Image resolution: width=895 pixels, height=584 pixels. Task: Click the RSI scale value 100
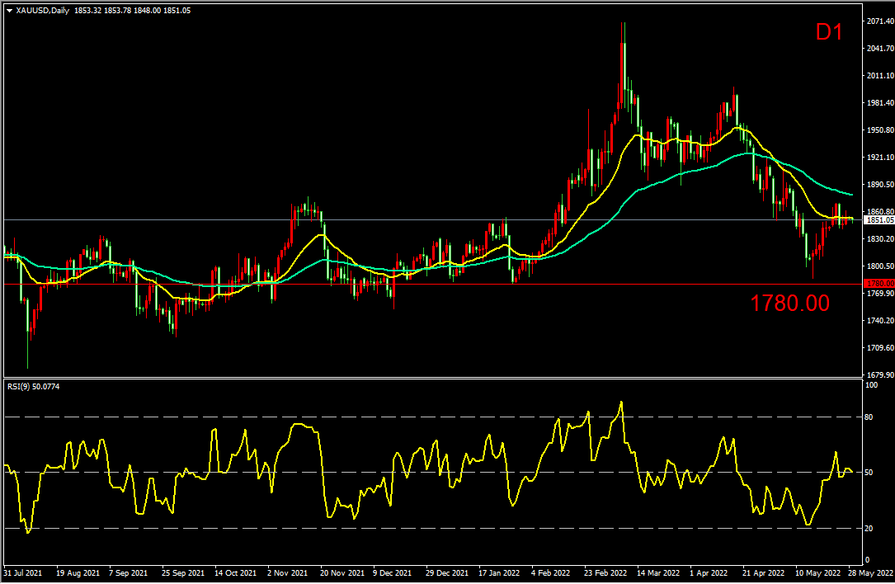[872, 385]
